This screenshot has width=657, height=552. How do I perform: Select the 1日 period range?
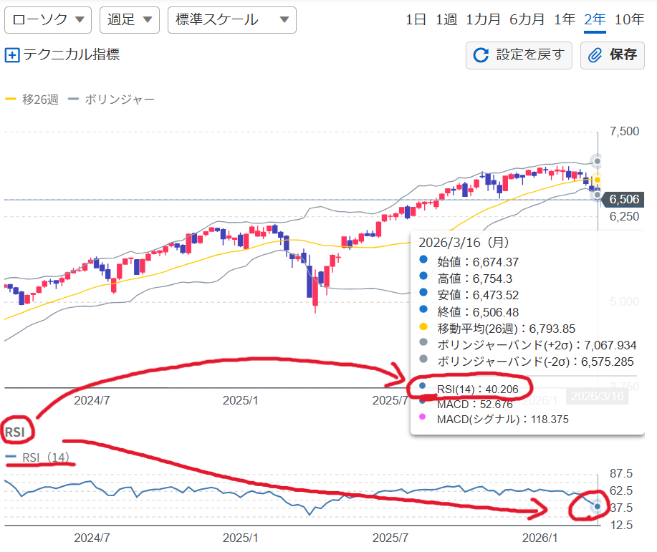coord(416,19)
